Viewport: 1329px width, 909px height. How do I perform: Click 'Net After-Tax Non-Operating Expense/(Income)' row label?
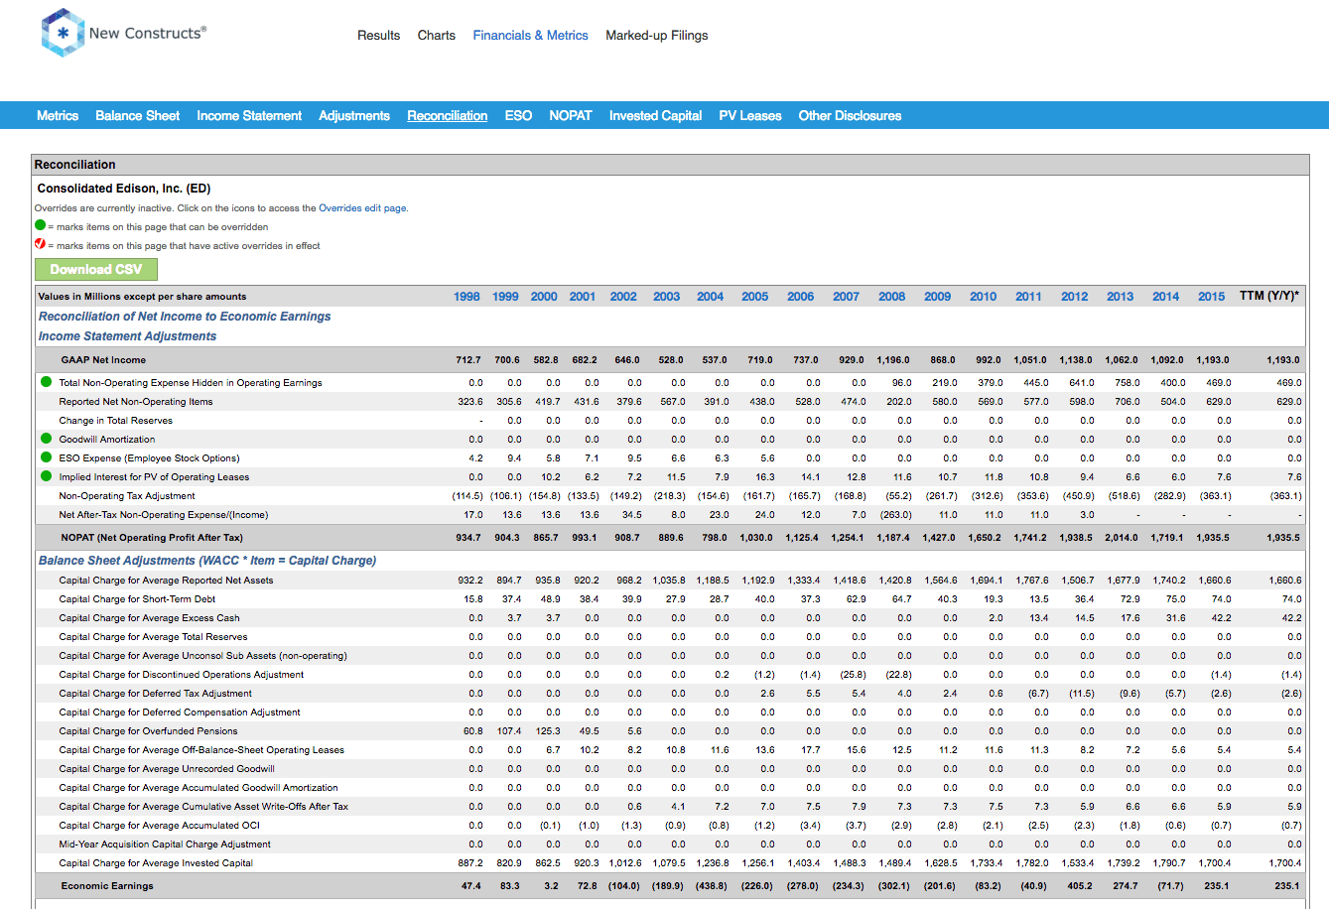pyautogui.click(x=164, y=514)
